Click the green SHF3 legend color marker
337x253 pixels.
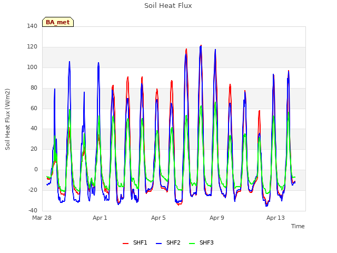pyautogui.click(x=192, y=244)
